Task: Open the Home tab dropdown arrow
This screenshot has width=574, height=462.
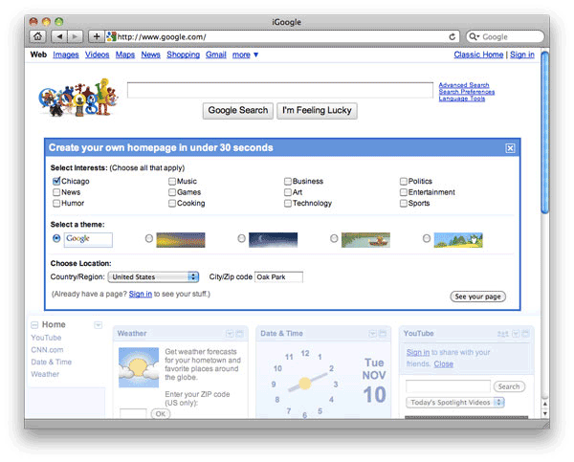Action: coord(99,325)
